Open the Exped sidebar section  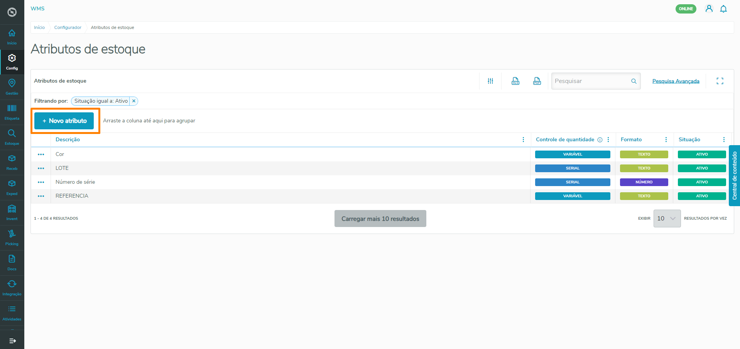(x=12, y=188)
